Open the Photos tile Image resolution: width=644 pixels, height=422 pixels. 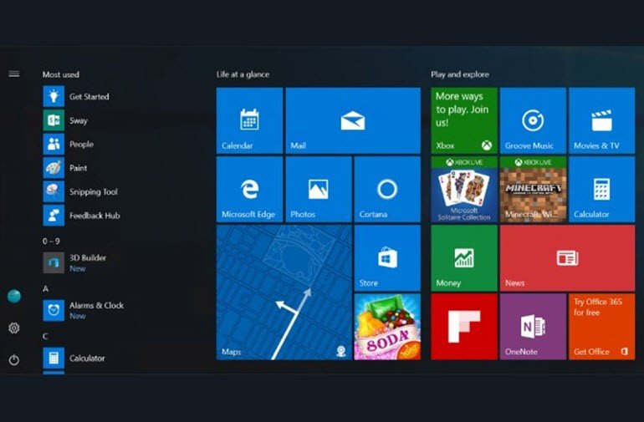tap(319, 189)
